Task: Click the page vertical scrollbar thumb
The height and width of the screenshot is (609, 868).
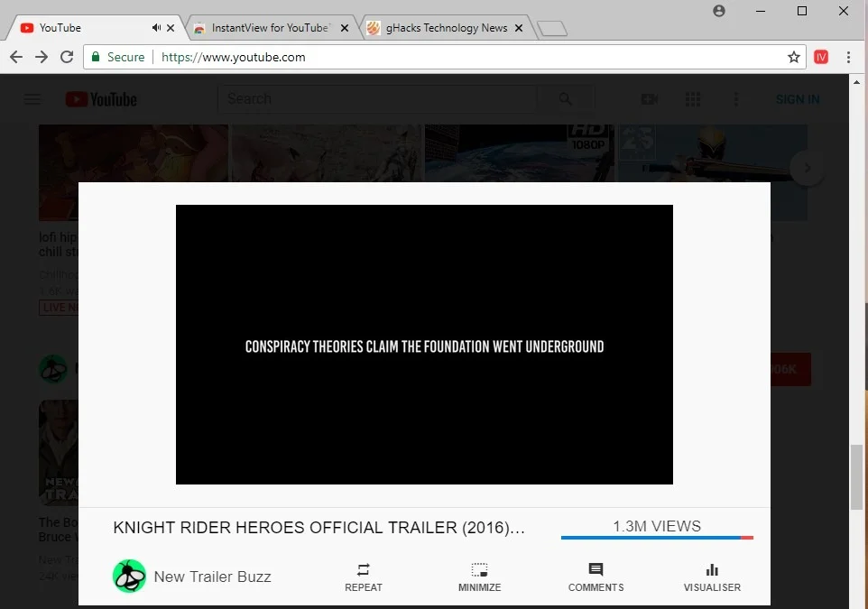Action: click(857, 477)
